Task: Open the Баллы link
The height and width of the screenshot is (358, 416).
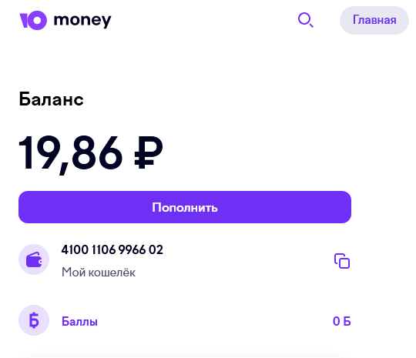Action: click(79, 321)
